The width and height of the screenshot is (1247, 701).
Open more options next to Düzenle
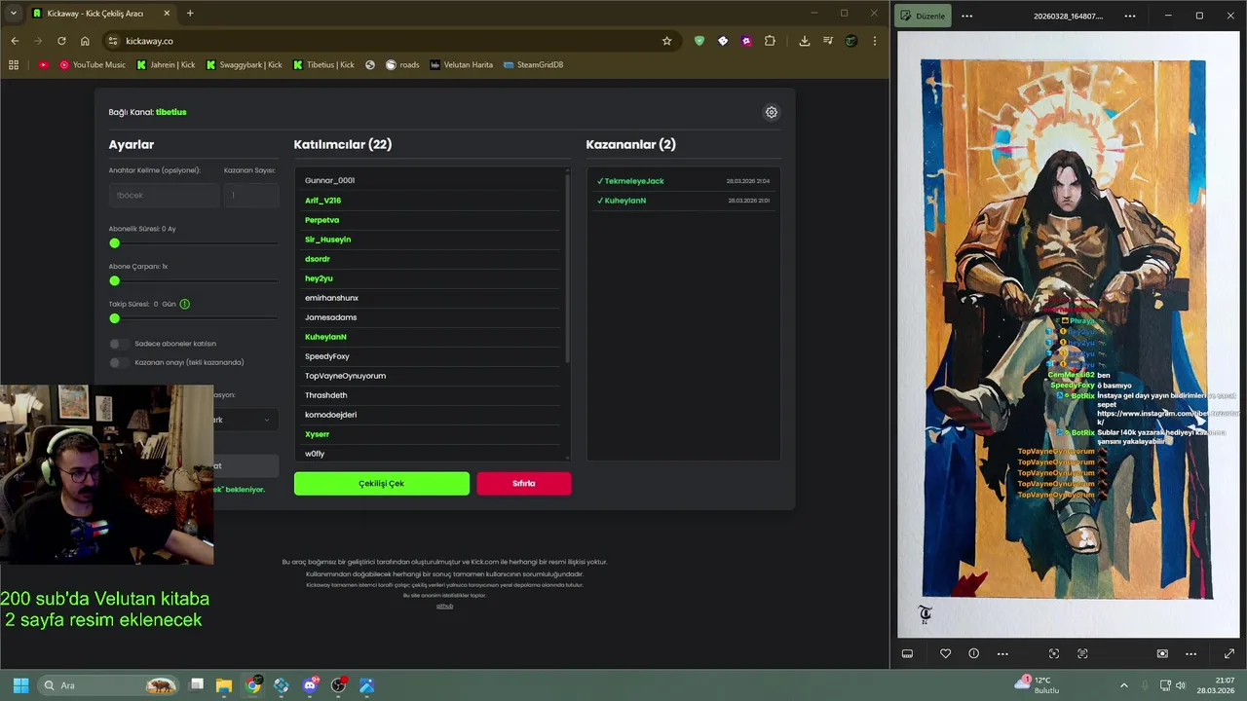pos(966,16)
